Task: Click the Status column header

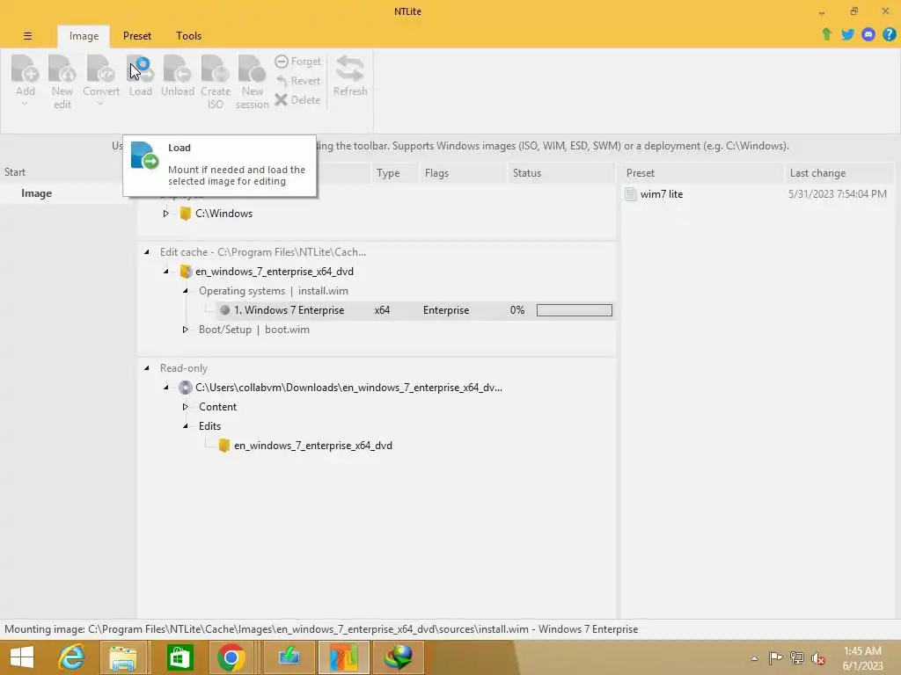Action: (560, 173)
